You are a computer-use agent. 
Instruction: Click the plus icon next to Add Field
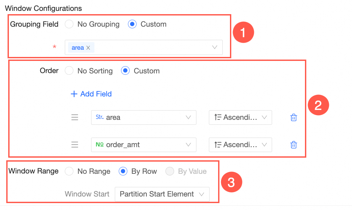(x=74, y=94)
